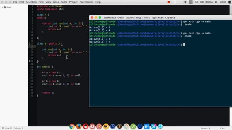Image resolution: width=232 pixels, height=130 pixels.
Task: Open the Поиск menu in terminal
Action: click(146, 18)
